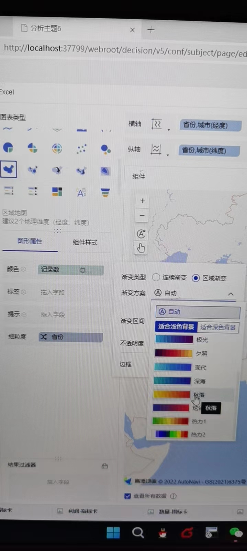The width and height of the screenshot is (247, 551).
Task: Click the vertical axis settings icon
Action: point(156,149)
